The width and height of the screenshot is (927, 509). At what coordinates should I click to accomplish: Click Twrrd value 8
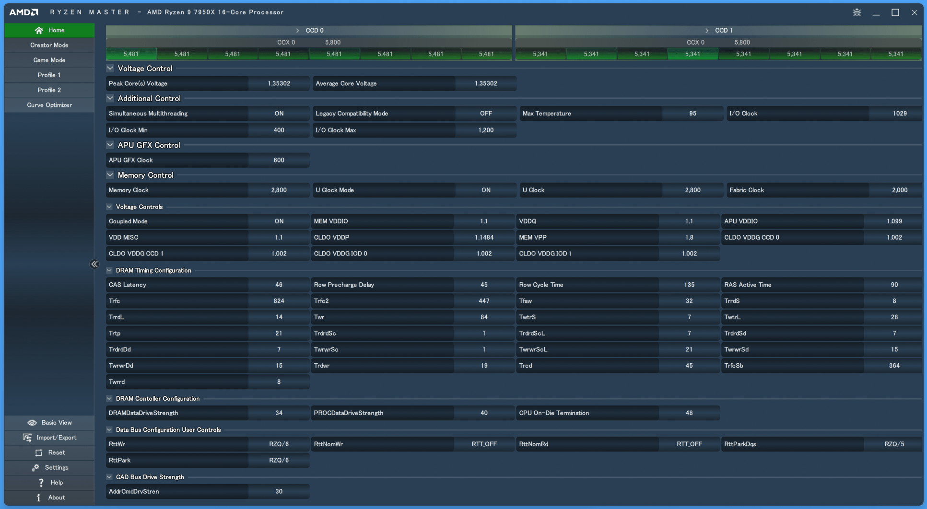click(x=279, y=382)
